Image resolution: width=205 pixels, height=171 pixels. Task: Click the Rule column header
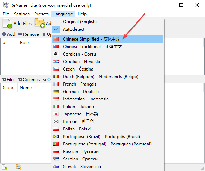tap(24, 43)
